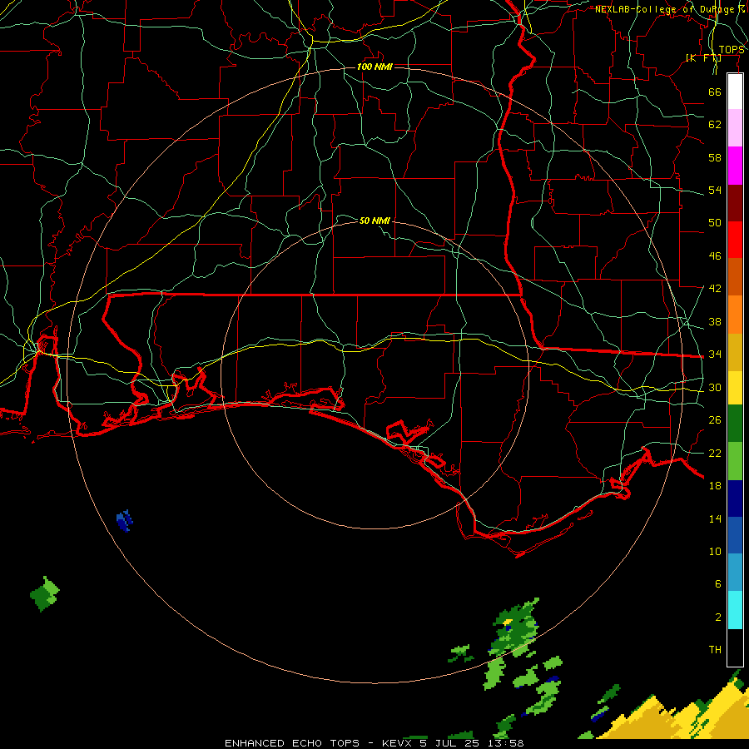
Task: Click the 'TH' legend label
Action: 715,650
